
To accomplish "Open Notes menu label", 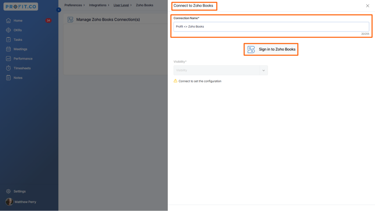I will point(18,77).
